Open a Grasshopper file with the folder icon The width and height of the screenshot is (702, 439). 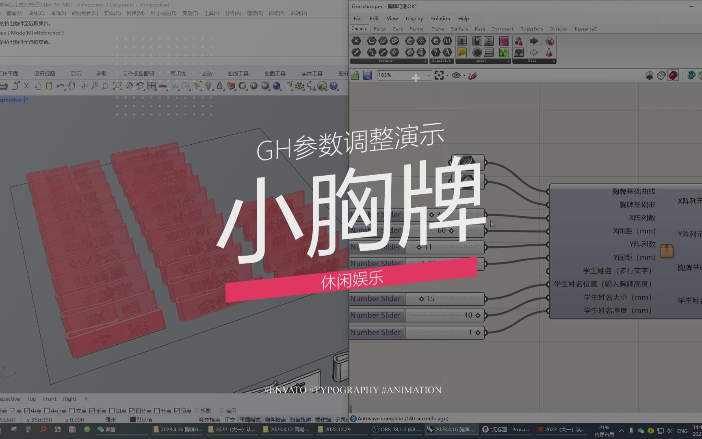coord(355,75)
